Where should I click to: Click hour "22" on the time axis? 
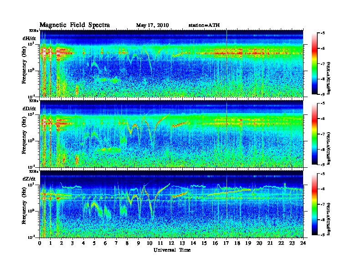(281, 243)
